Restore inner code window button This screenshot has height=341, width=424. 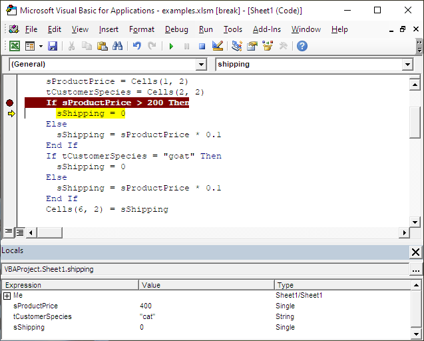coord(403,29)
